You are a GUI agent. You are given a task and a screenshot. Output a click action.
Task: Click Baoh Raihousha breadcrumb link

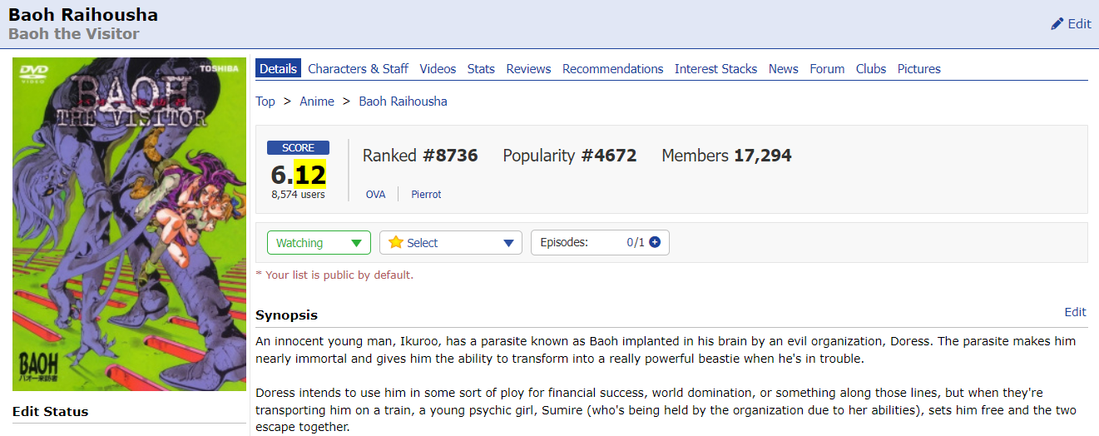(403, 102)
